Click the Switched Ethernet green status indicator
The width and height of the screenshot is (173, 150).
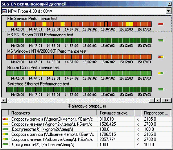click(161, 90)
